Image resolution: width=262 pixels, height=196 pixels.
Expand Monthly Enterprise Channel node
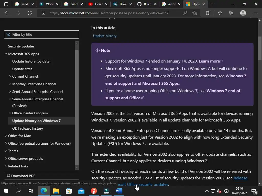[10, 84]
